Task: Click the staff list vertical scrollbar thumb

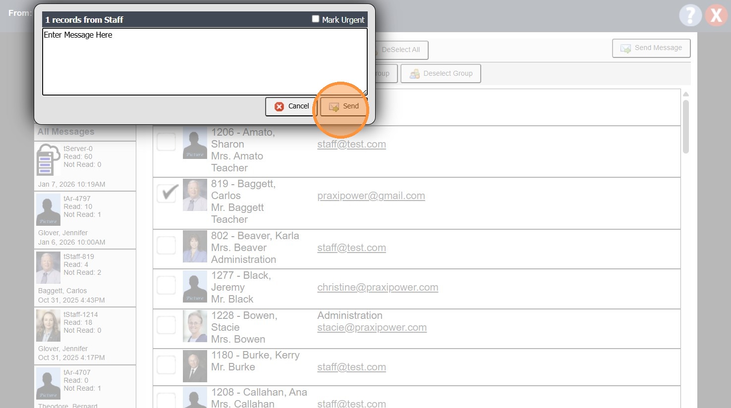Action: [x=686, y=127]
